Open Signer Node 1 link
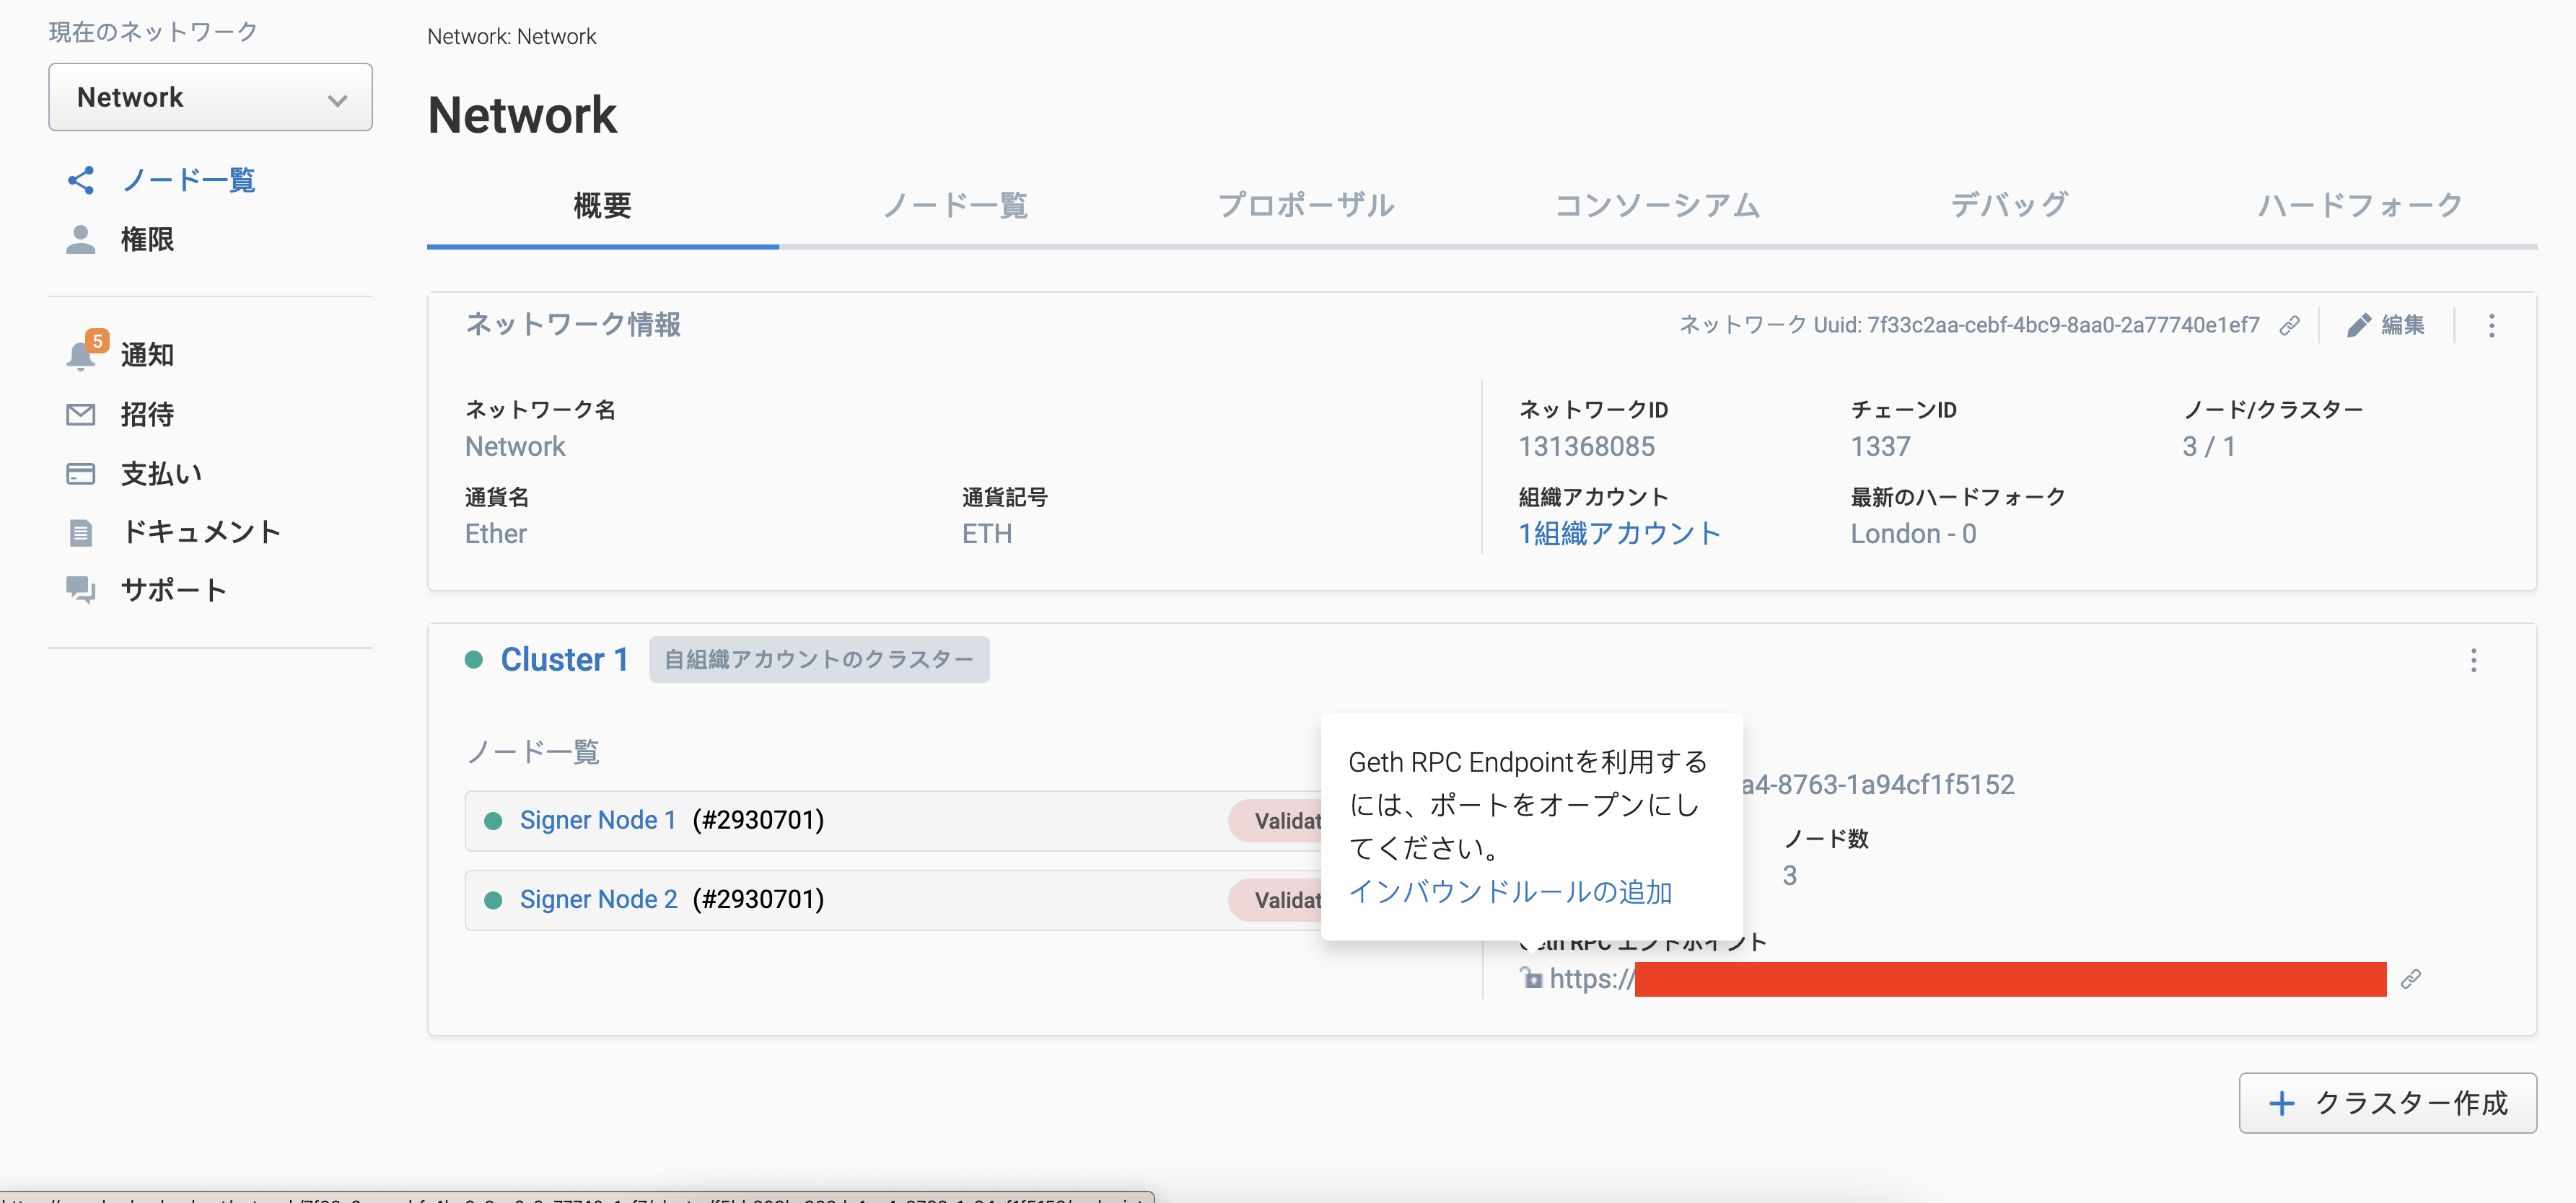This screenshot has width=2576, height=1203. 598,820
